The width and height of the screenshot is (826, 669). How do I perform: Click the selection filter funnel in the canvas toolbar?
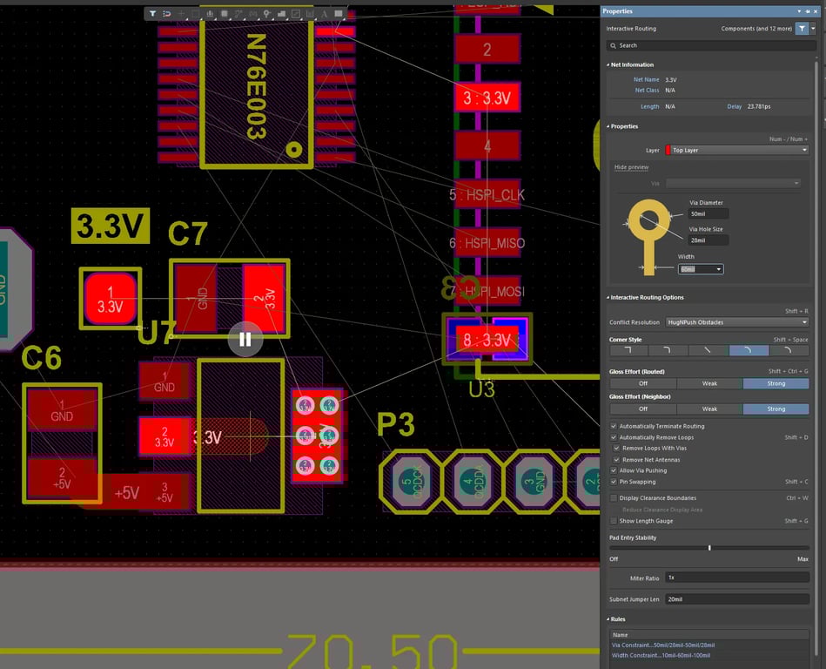pyautogui.click(x=152, y=14)
